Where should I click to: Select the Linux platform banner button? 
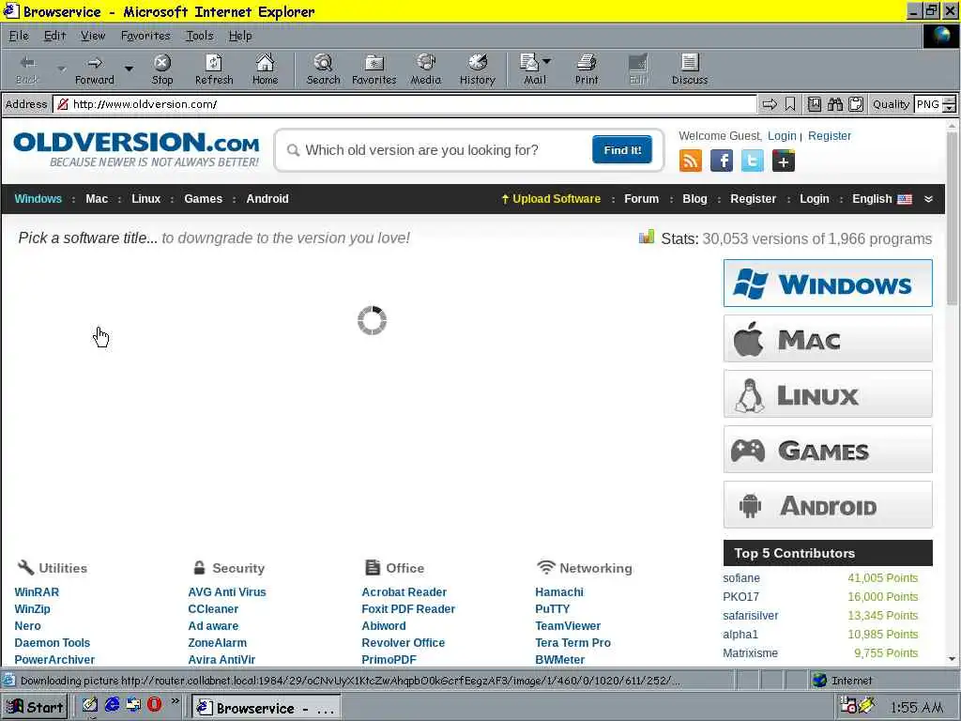point(828,394)
